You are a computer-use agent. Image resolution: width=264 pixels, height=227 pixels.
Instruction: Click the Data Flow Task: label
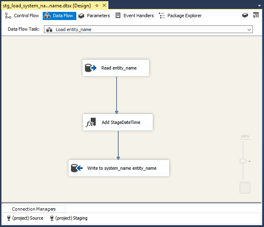point(23,29)
